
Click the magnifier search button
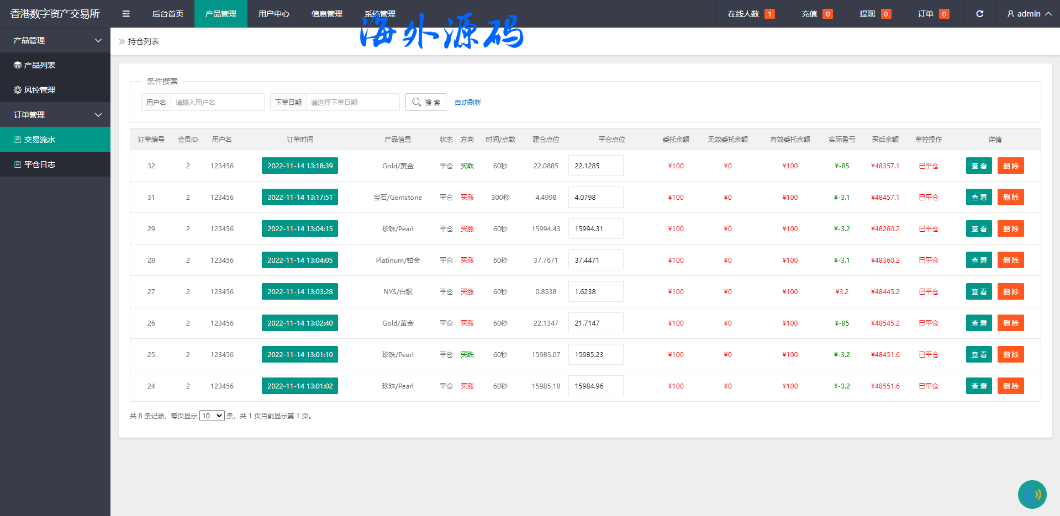coord(426,102)
